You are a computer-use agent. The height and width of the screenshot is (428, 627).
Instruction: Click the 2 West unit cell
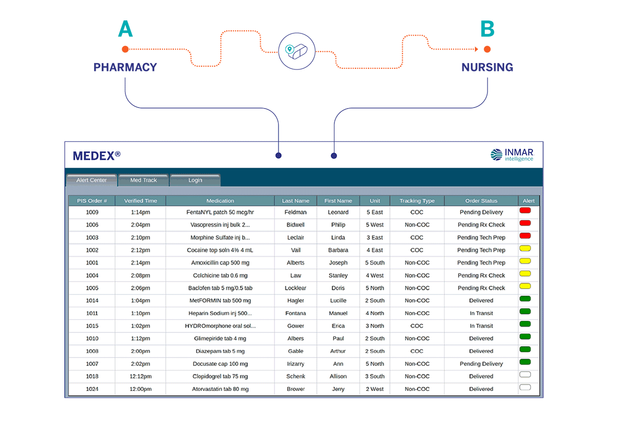[x=375, y=389]
